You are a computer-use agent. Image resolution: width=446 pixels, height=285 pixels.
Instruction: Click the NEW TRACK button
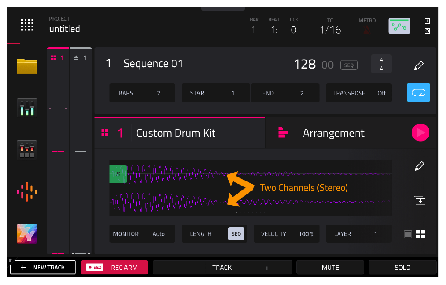(43, 268)
